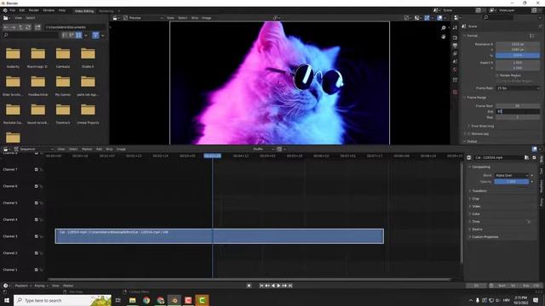This screenshot has width=545, height=306.
Task: Click the jump to start playback icon
Action: tap(261, 286)
